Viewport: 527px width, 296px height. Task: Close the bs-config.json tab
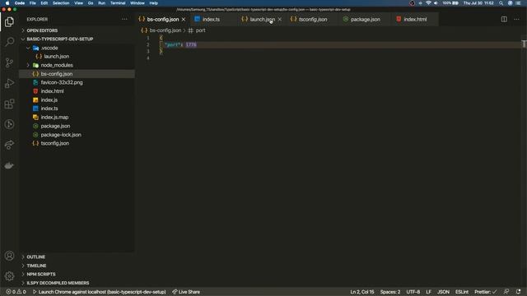click(184, 20)
